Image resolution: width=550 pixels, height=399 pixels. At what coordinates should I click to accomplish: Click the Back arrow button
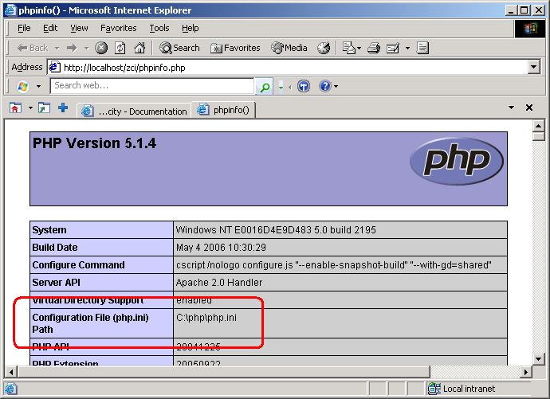point(32,48)
